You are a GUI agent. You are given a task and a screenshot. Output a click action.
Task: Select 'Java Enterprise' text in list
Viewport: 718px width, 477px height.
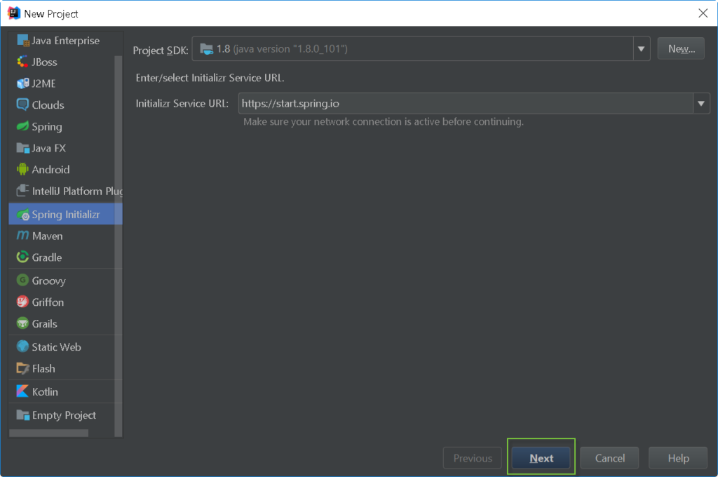tap(65, 40)
